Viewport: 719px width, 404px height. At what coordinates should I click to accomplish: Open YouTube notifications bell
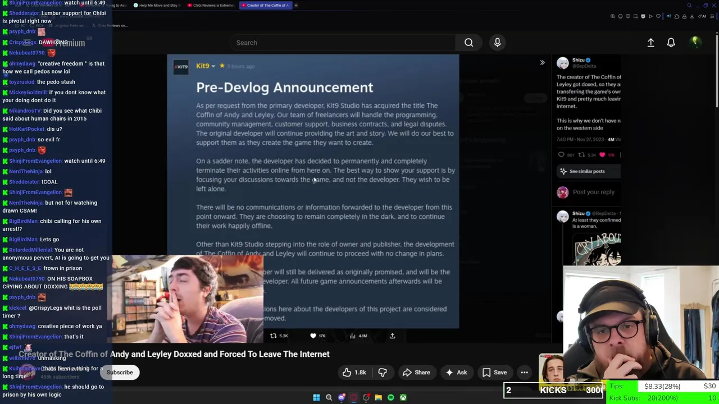(x=671, y=43)
